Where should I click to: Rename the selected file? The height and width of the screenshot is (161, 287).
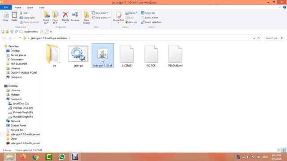click(x=75, y=17)
